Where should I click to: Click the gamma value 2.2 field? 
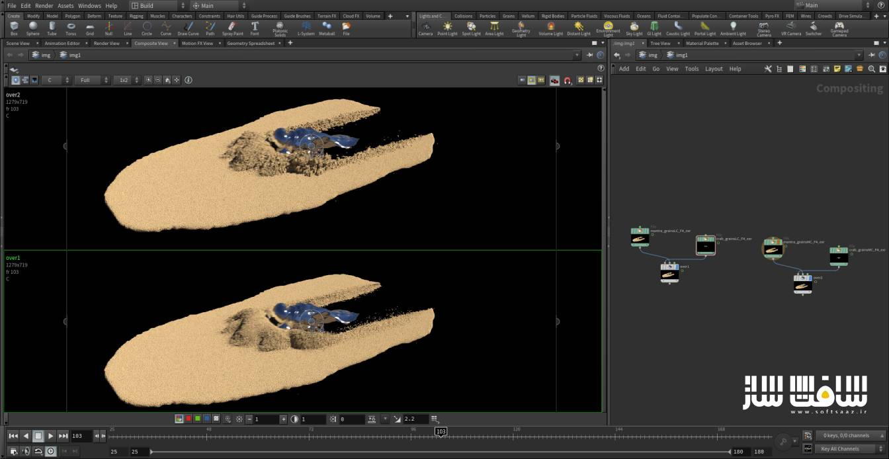tap(416, 419)
